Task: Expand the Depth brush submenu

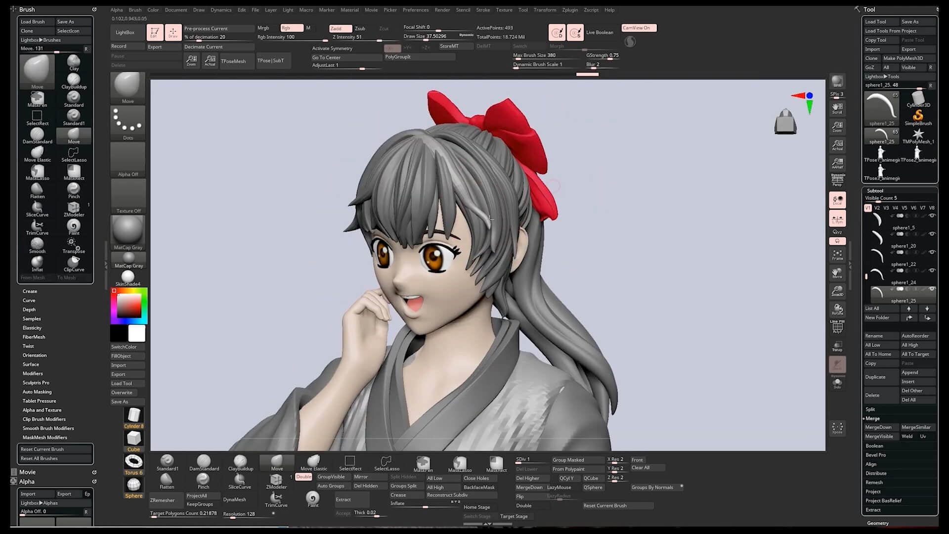Action: [29, 310]
